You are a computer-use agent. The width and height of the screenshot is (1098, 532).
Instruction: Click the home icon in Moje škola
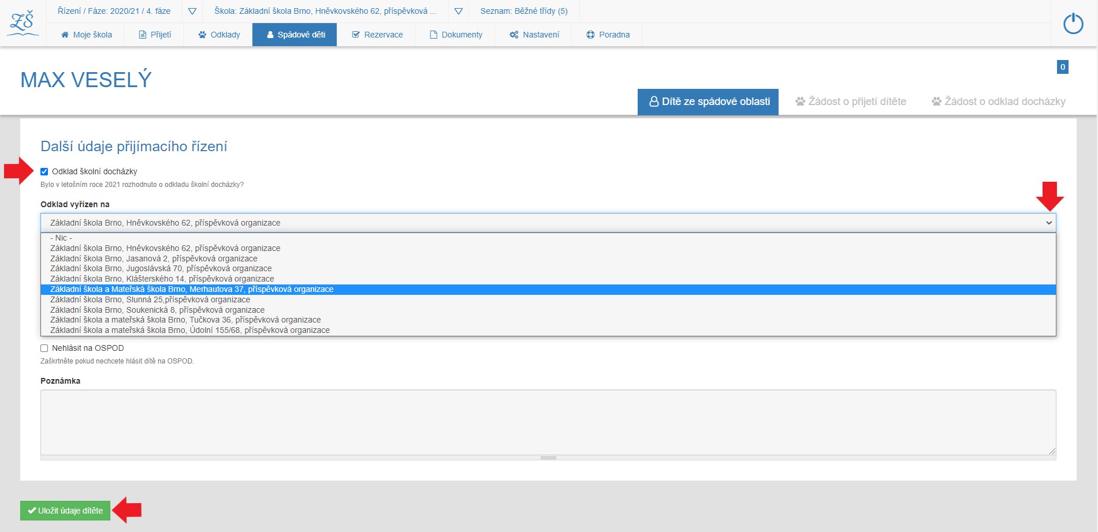65,35
